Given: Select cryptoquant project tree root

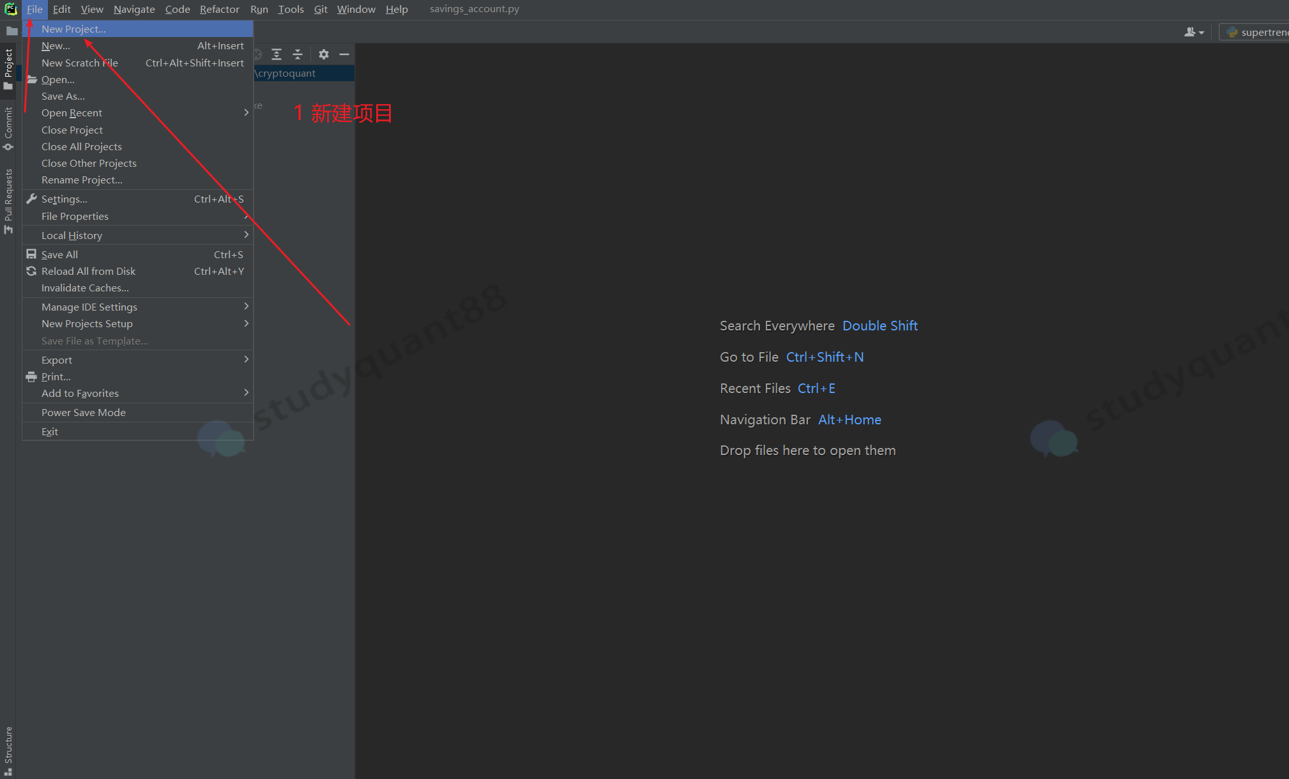Looking at the screenshot, I should pyautogui.click(x=289, y=73).
